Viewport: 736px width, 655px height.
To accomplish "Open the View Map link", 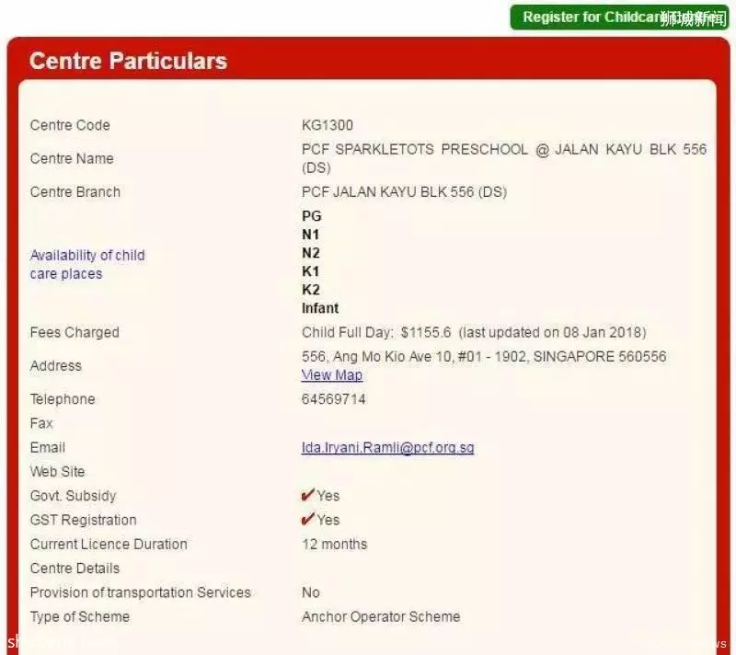I will pos(332,375).
